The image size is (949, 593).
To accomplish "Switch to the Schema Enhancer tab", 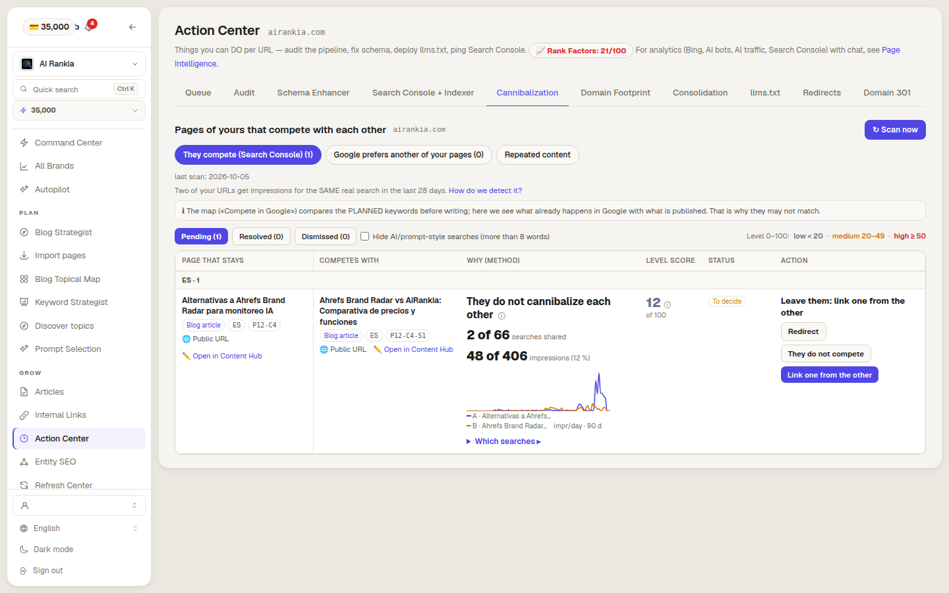I will pos(313,93).
